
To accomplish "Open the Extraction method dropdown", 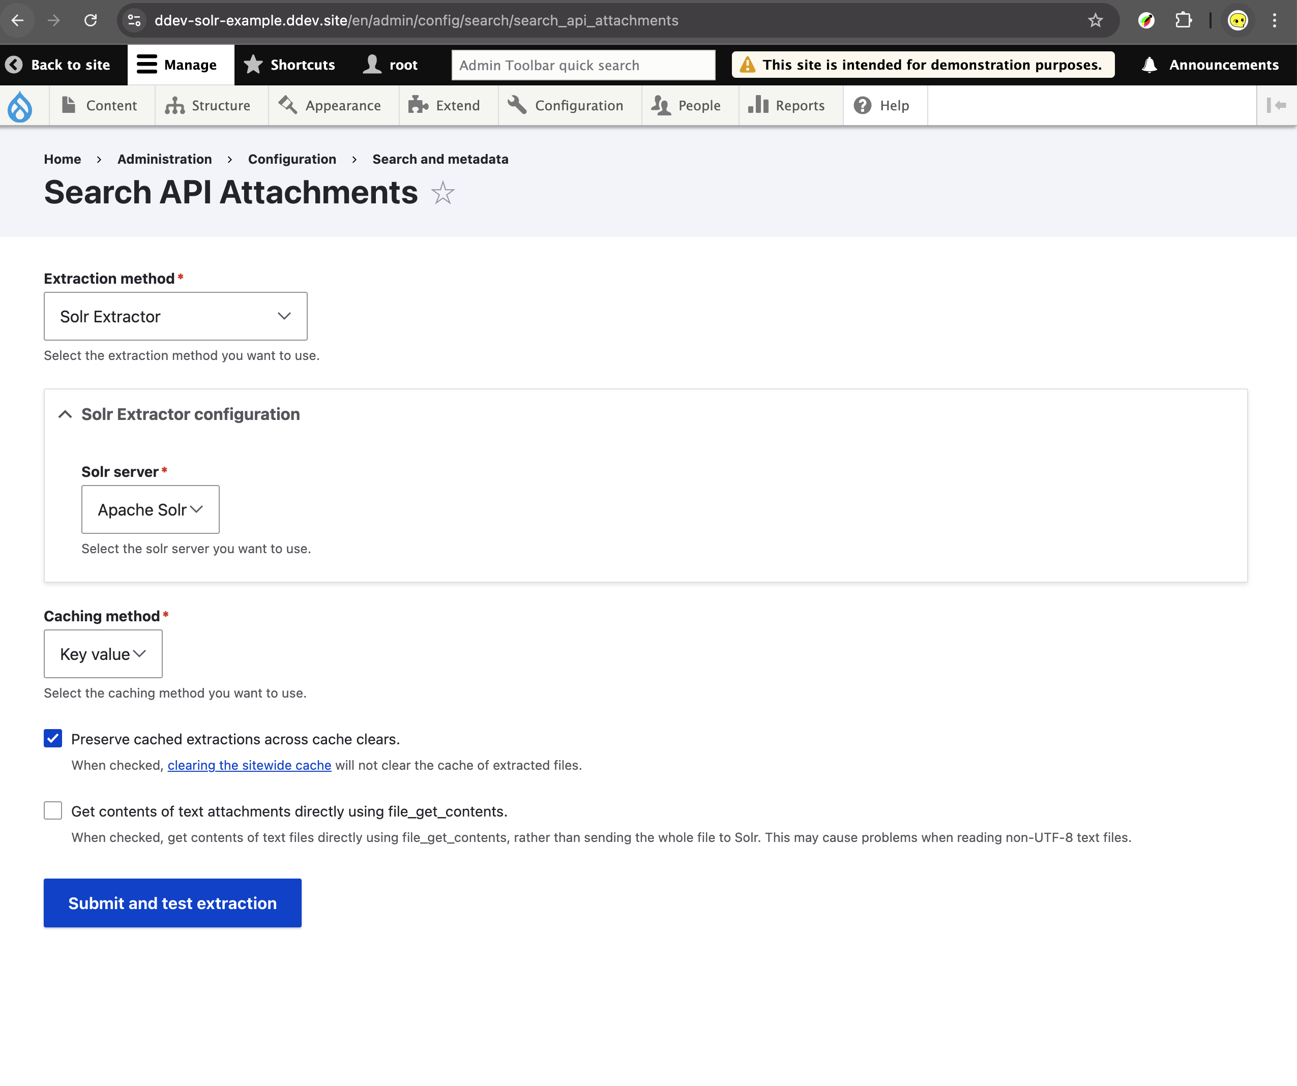I will [x=175, y=316].
